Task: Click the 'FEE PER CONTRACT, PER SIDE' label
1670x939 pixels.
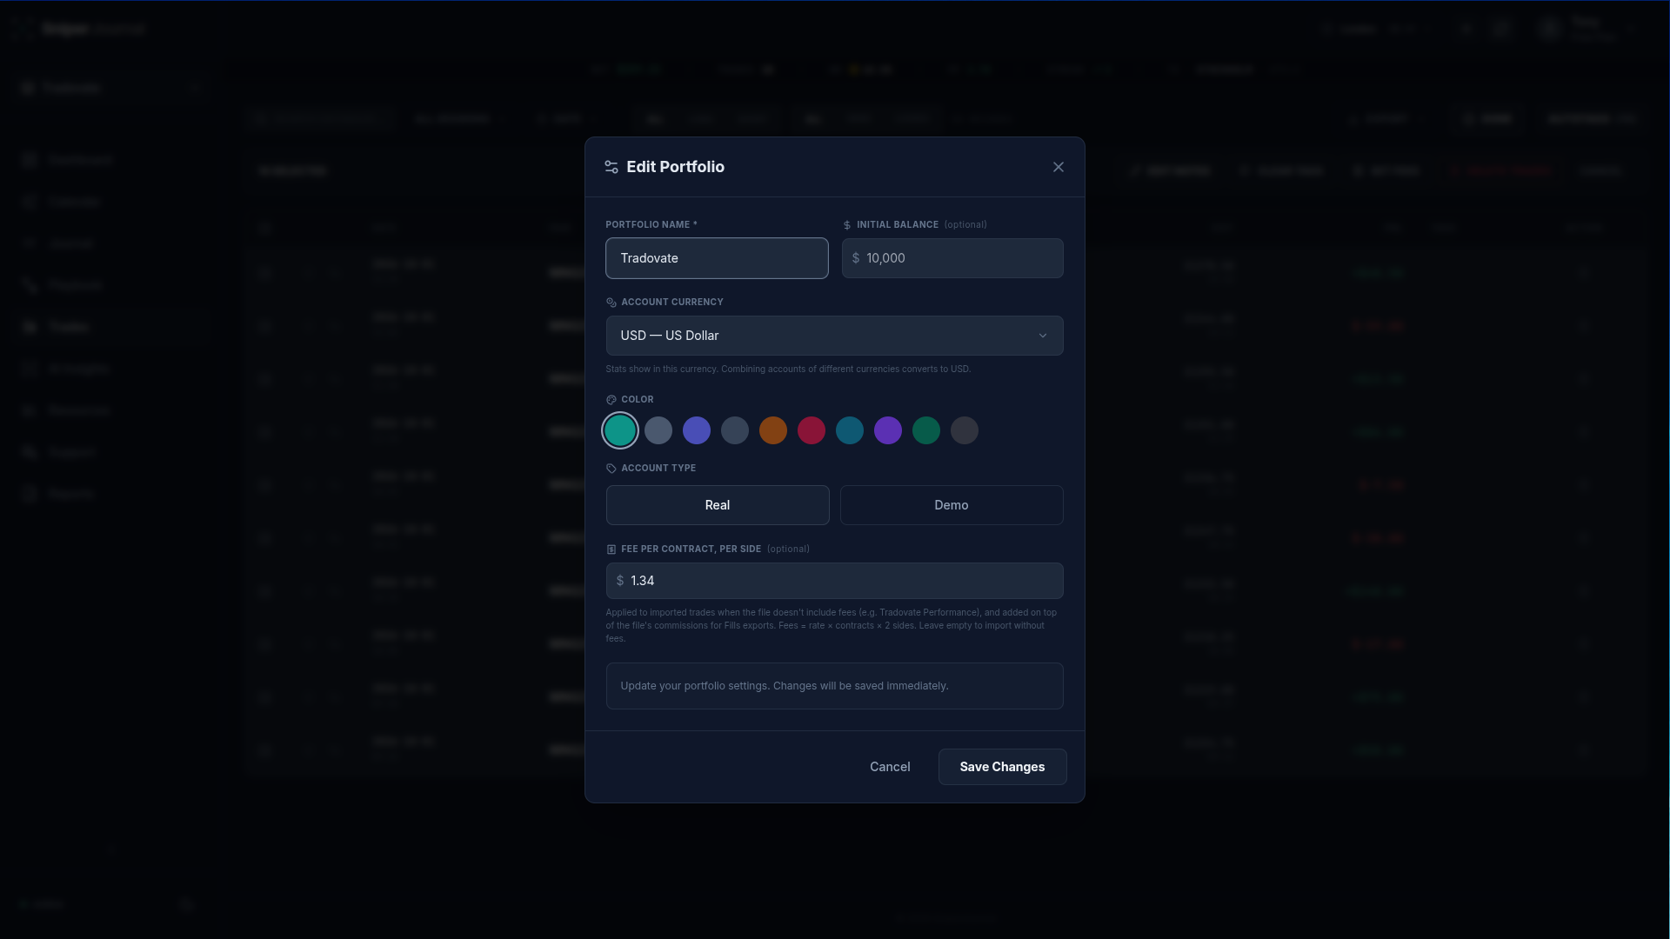Action: pos(691,549)
